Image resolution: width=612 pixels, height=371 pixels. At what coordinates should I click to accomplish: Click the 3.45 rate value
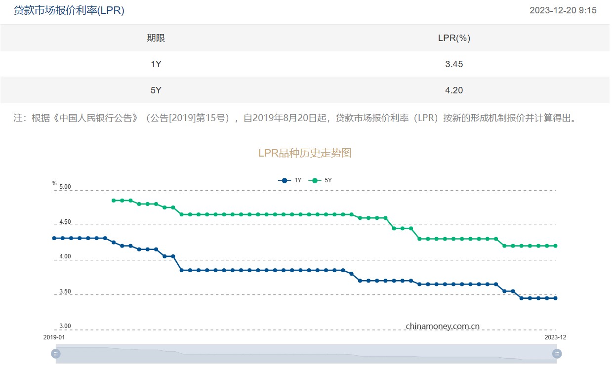[x=454, y=64]
